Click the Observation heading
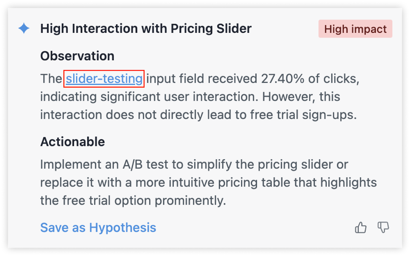Viewport: 410px width, 256px height. (x=77, y=56)
